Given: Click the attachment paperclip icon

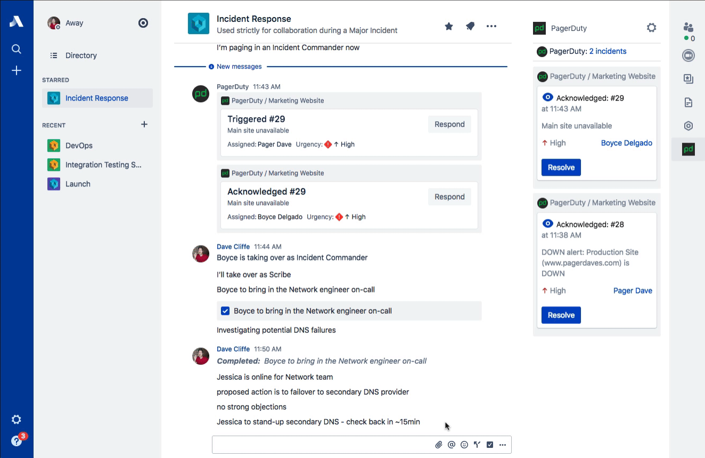Looking at the screenshot, I should (439, 445).
